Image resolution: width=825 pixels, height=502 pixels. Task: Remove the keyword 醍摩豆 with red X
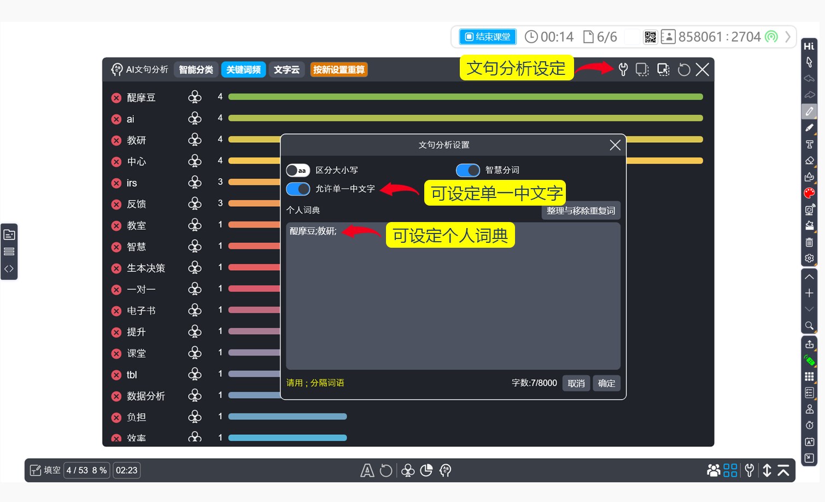pyautogui.click(x=116, y=98)
